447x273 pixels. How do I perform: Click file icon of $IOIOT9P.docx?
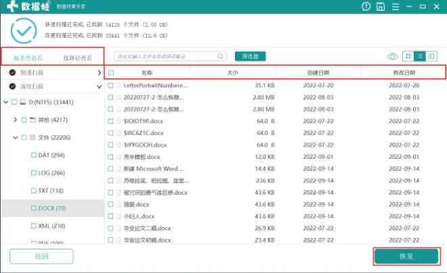(119, 121)
